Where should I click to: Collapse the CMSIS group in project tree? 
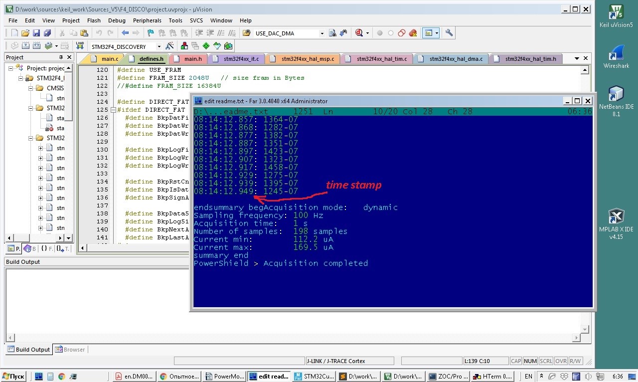31,88
